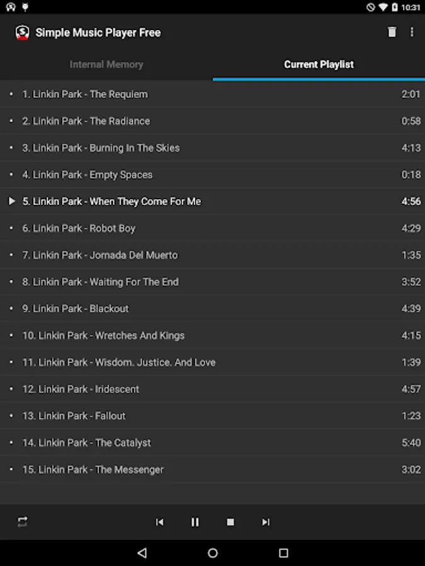This screenshot has height=566, width=425.
Task: Tap the Android home circle button
Action: click(213, 553)
